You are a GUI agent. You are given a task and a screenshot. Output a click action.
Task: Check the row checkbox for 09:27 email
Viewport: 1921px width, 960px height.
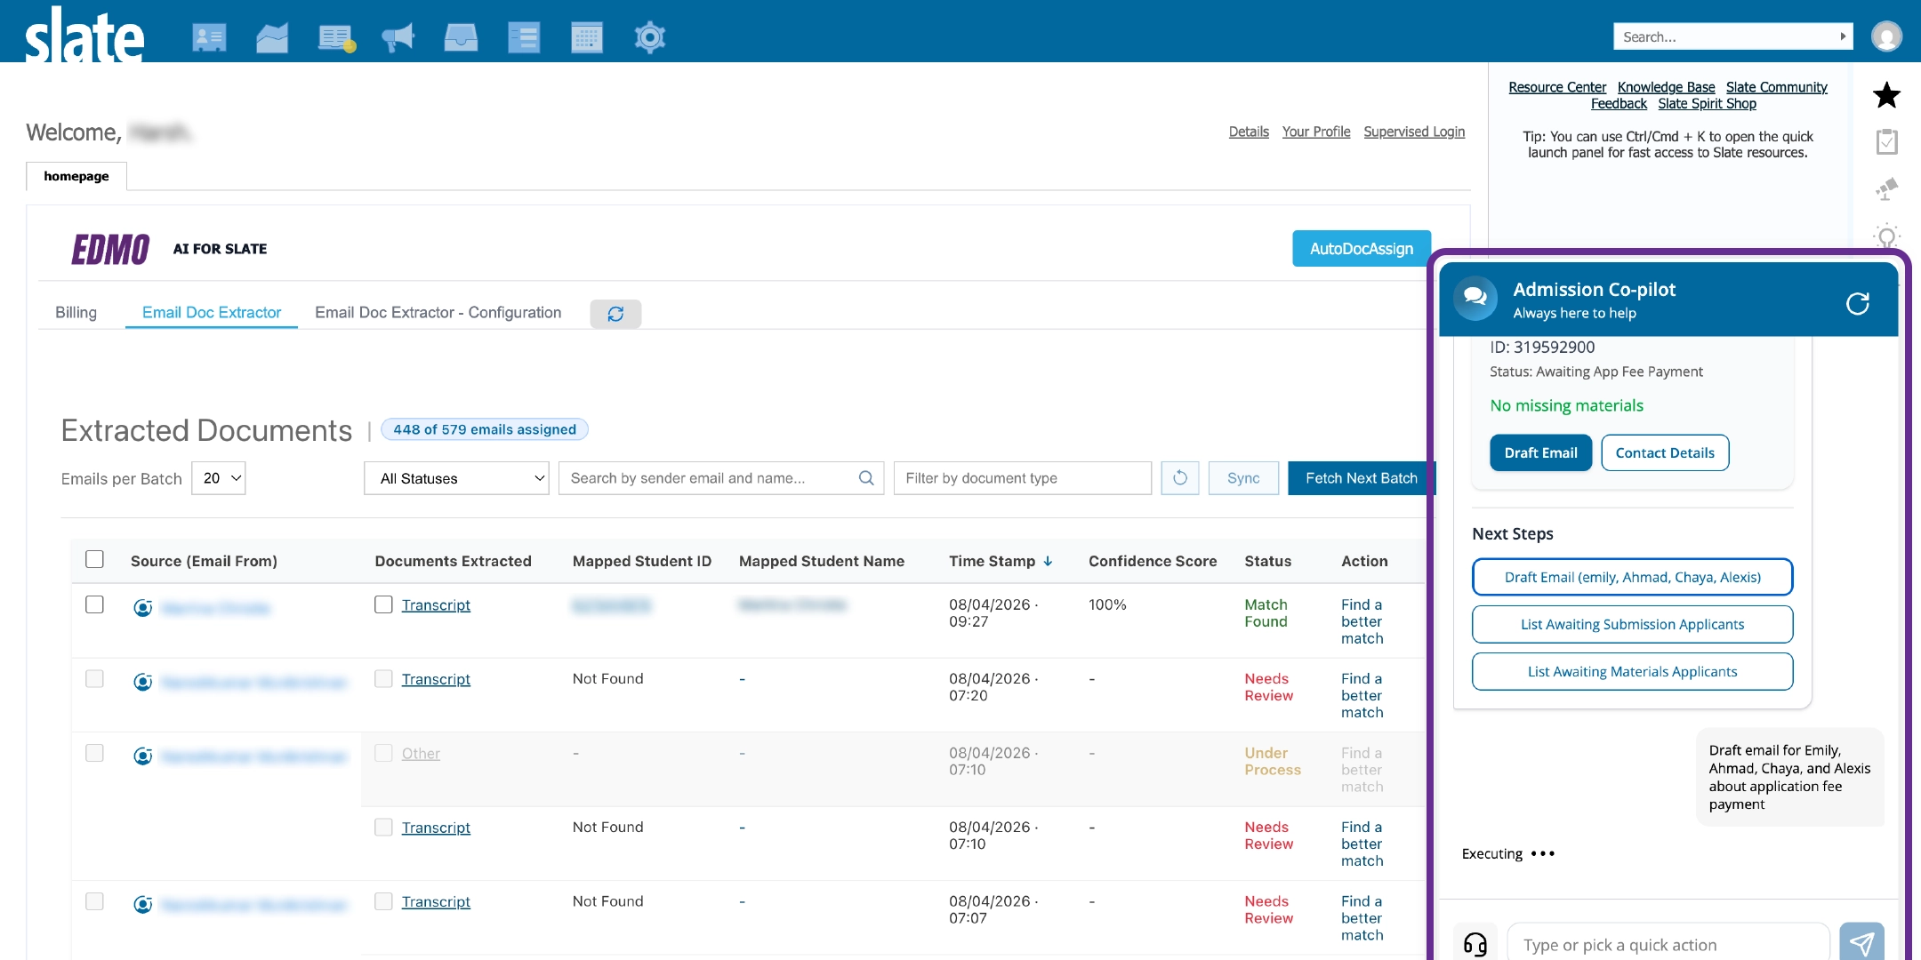(x=94, y=604)
